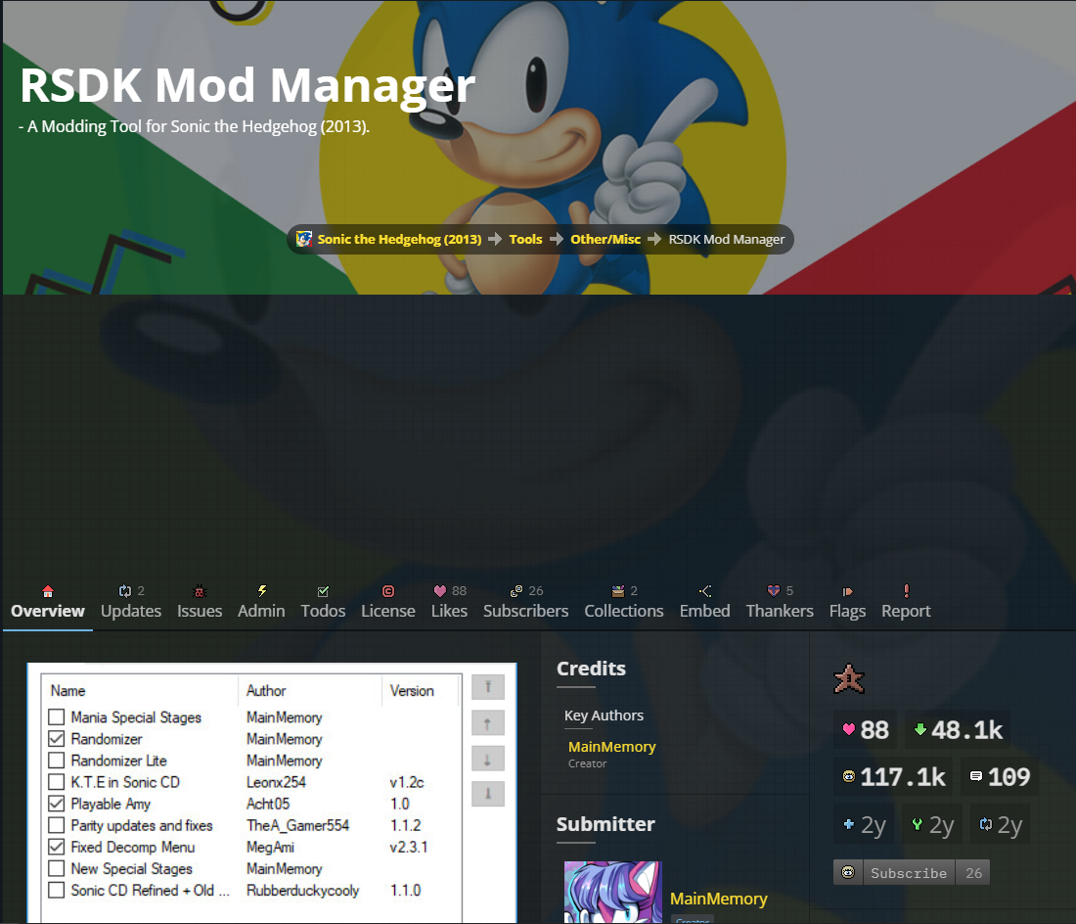Viewport: 1076px width, 924px height.
Task: Open the Report tab
Action: pos(906,603)
